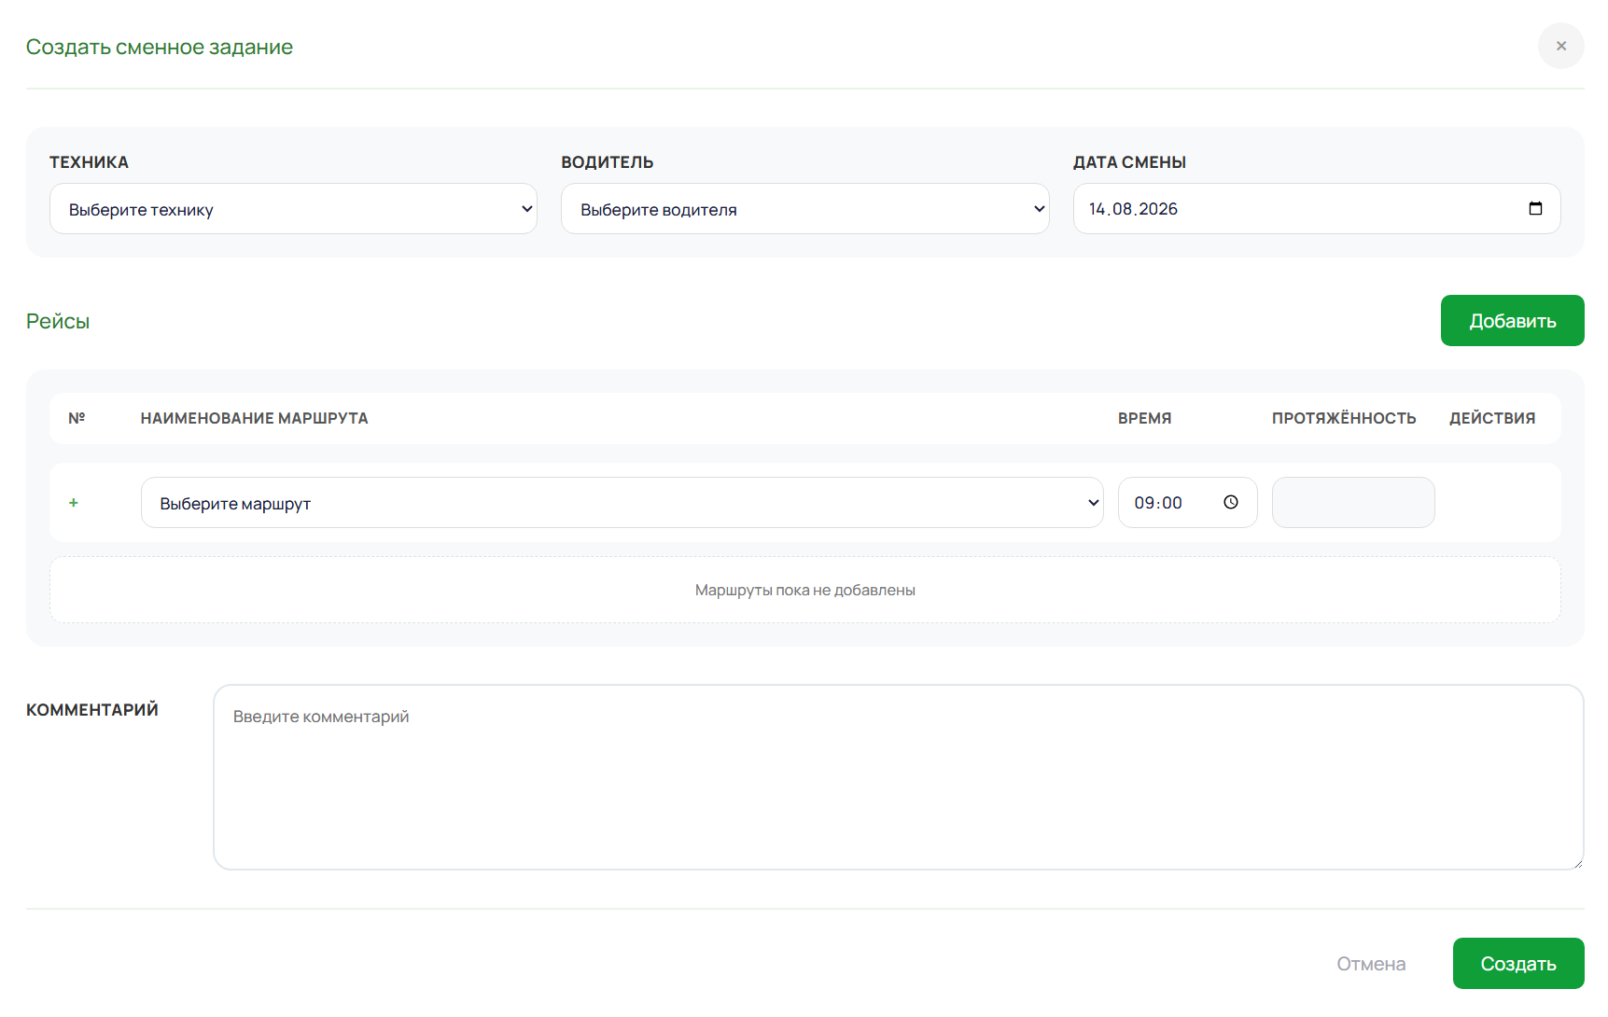Click the 09:00 time input
Image resolution: width=1608 pixels, height=1017 pixels.
click(x=1187, y=503)
